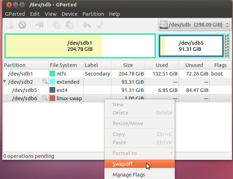This screenshot has height=179, width=233.
Task: Click the Paste partition toolbar icon
Action: (x=70, y=25)
